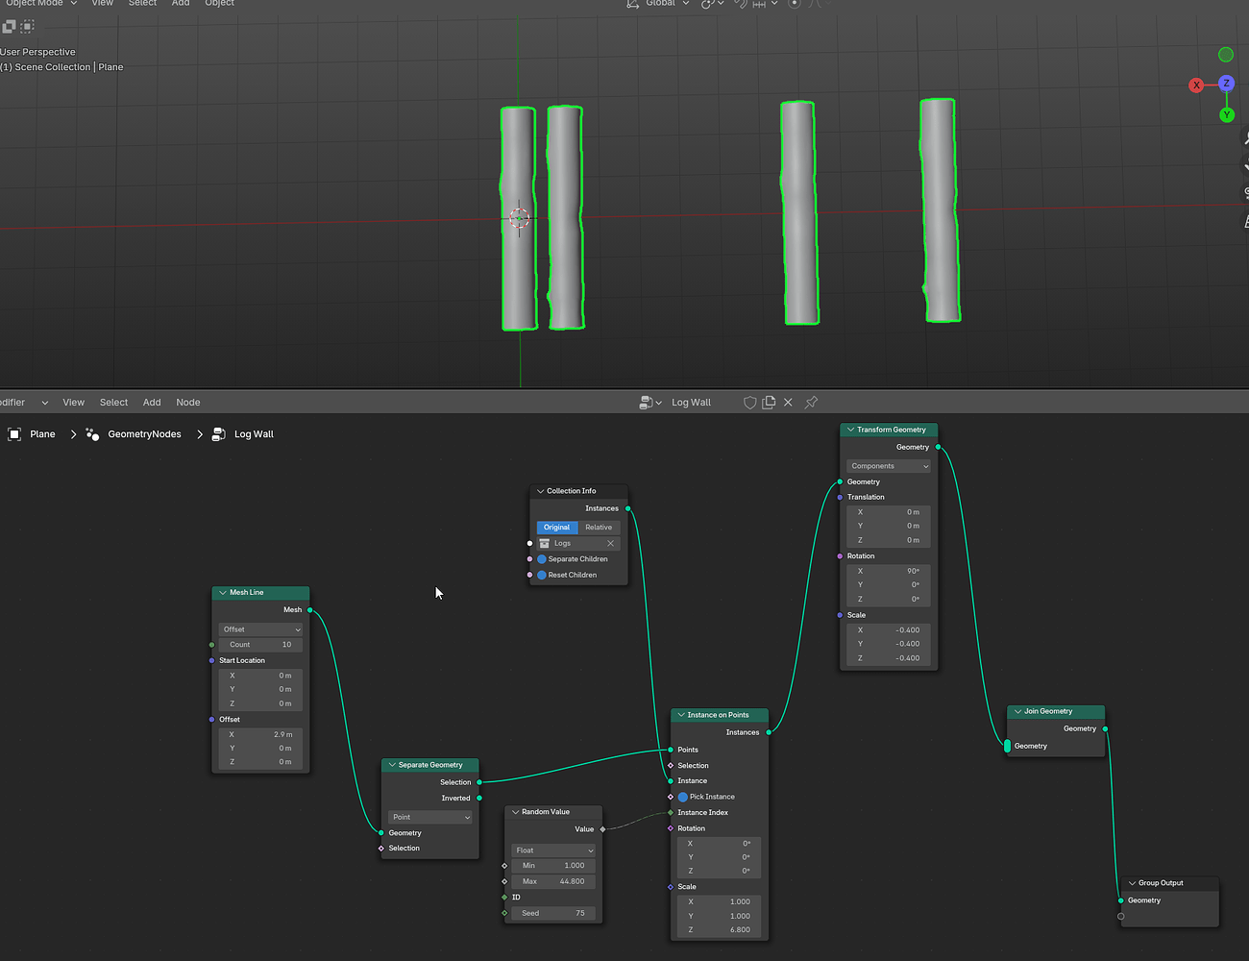This screenshot has width=1249, height=961.
Task: Click Transform Geometry Rotation X 90° field
Action: (890, 571)
